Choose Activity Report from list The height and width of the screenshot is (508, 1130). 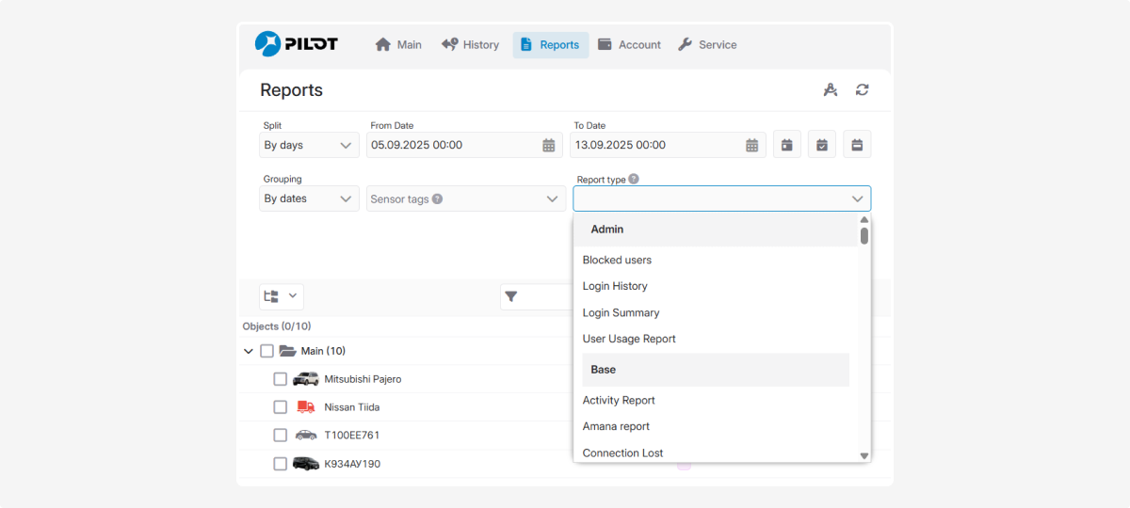pos(619,400)
